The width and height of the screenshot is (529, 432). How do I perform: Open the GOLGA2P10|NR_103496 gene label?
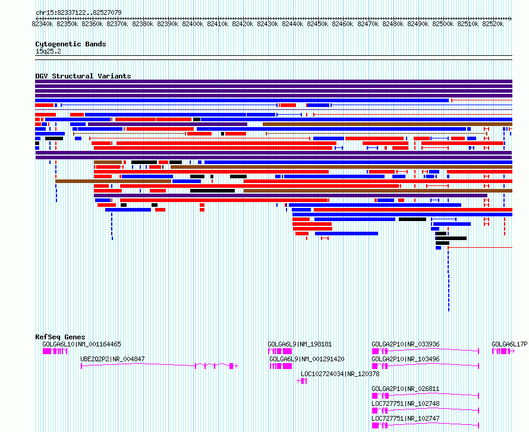405,359
